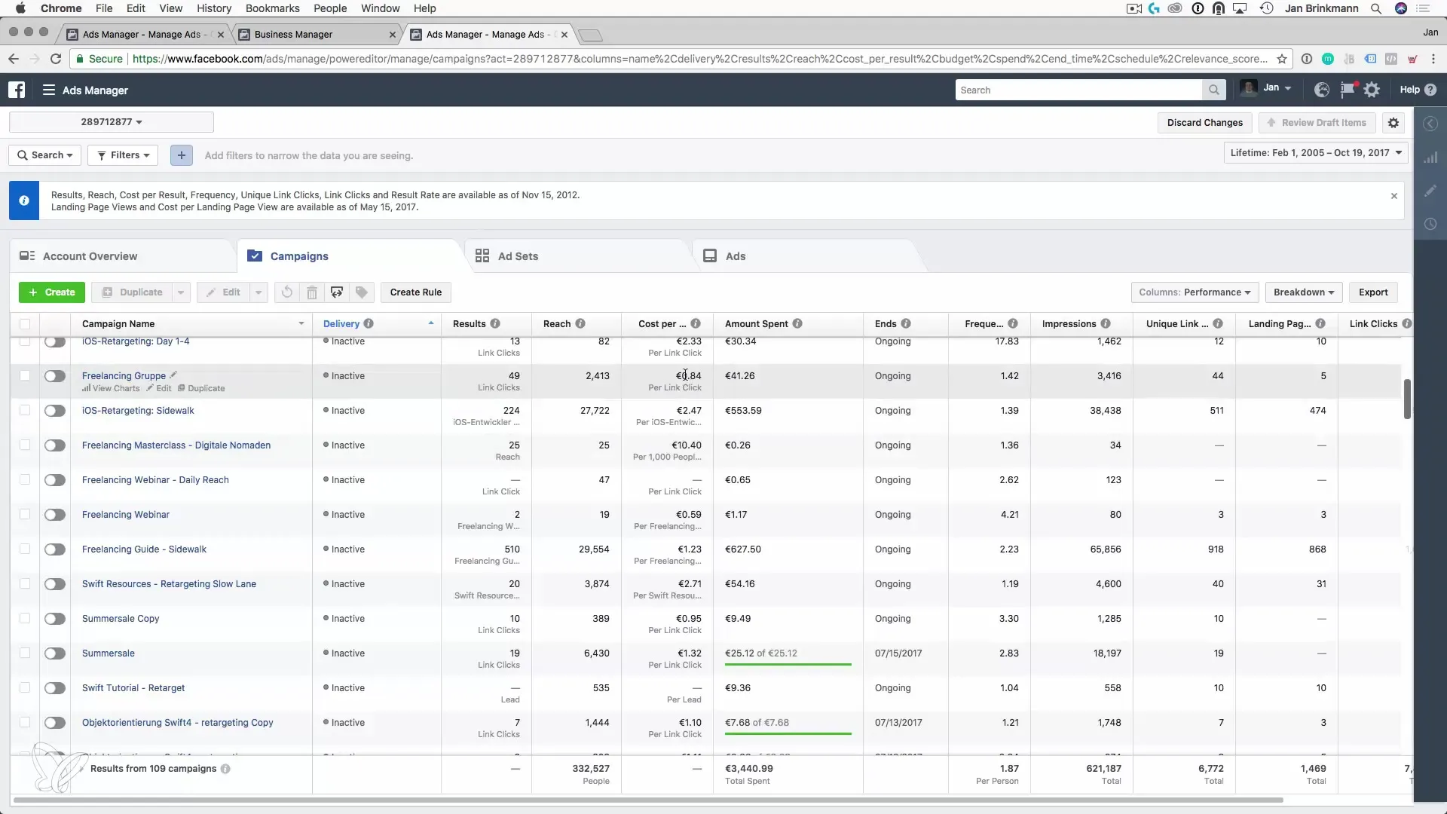Open the Breakdown dropdown
Image resolution: width=1447 pixels, height=814 pixels.
[x=1304, y=292]
